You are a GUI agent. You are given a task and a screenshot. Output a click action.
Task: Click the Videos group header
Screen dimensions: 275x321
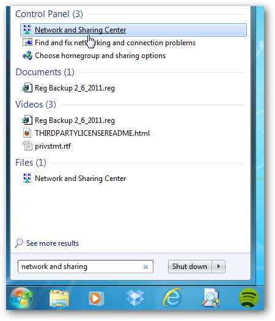coord(35,105)
